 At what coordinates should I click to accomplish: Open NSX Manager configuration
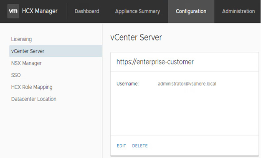[x=26, y=63]
